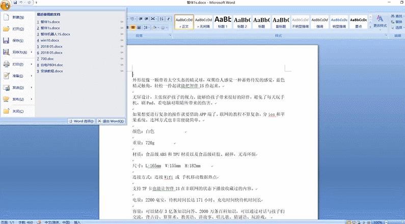Apply the 副标题 style

point(281,22)
